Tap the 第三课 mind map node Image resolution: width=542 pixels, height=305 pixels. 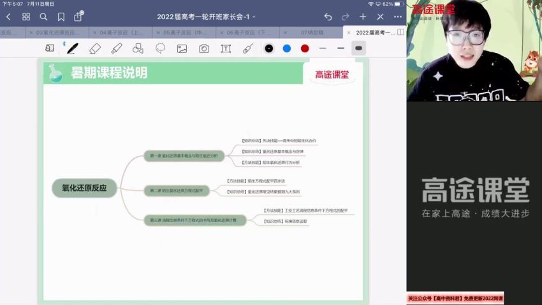pyautogui.click(x=194, y=220)
